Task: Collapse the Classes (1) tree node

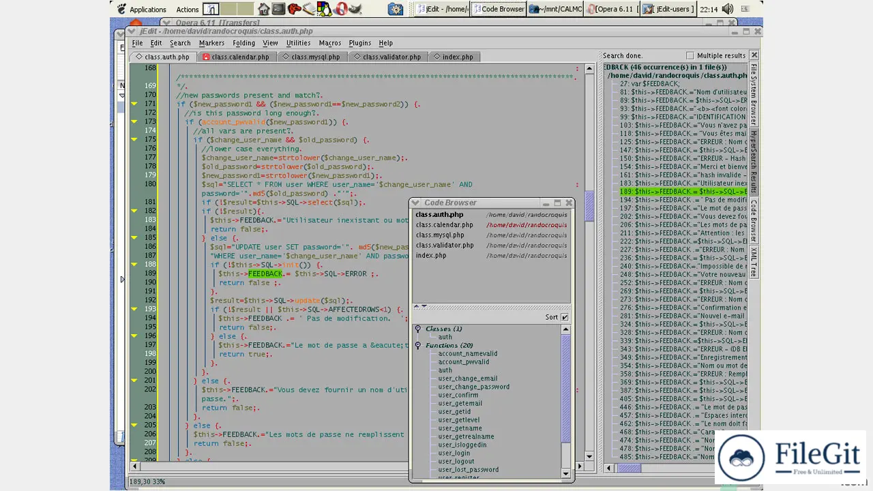Action: point(418,329)
